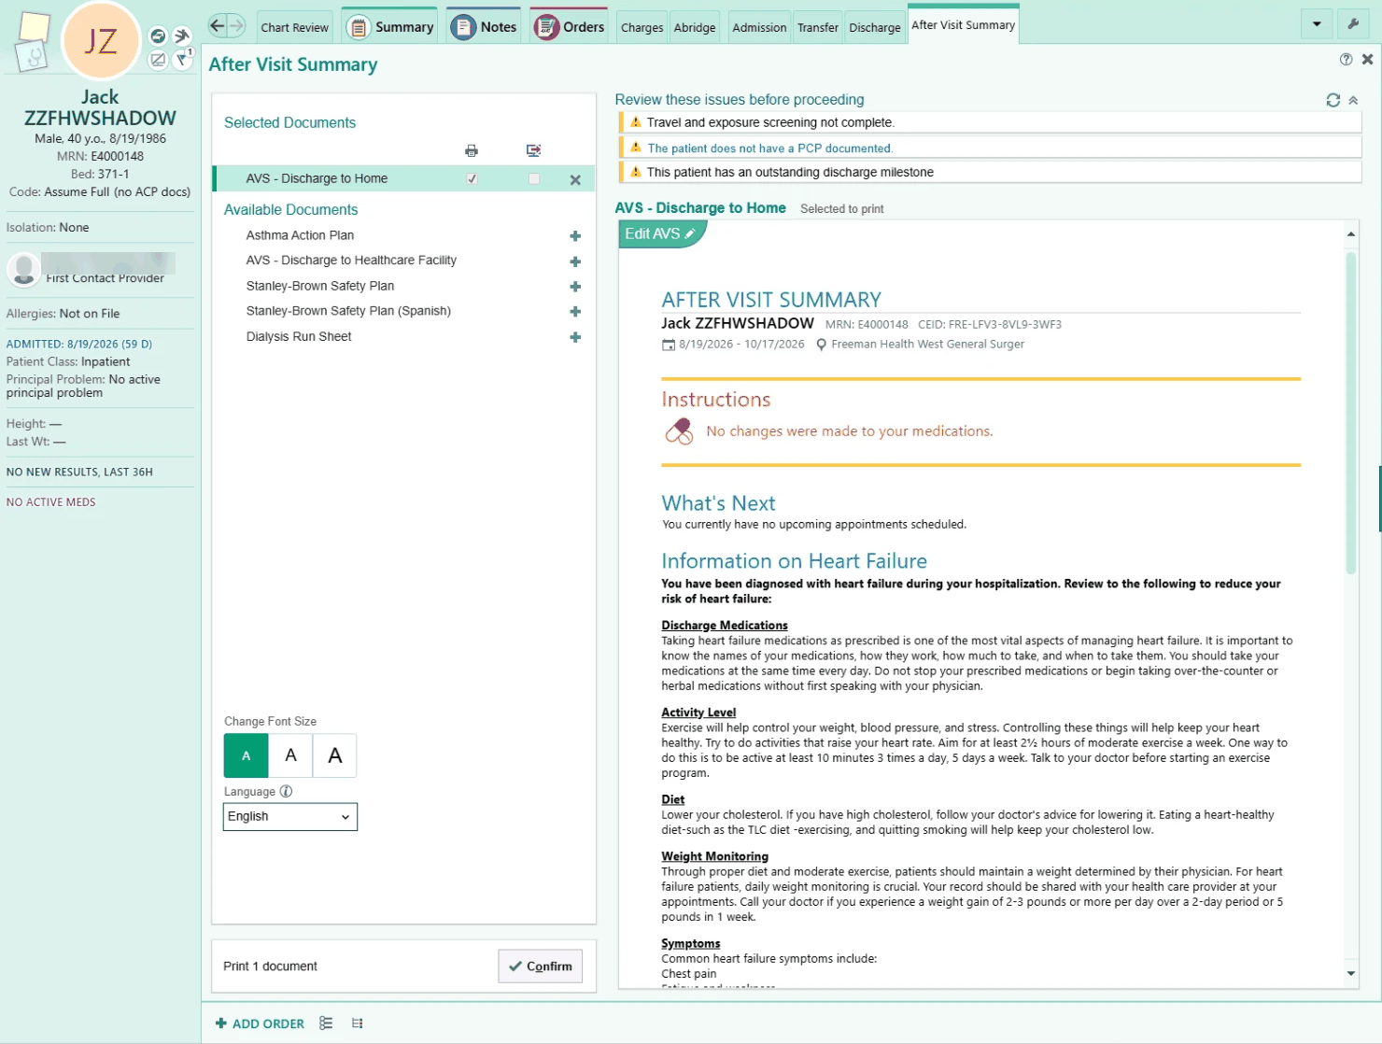
Task: Click Add Order at the bottom
Action: pyautogui.click(x=261, y=1023)
